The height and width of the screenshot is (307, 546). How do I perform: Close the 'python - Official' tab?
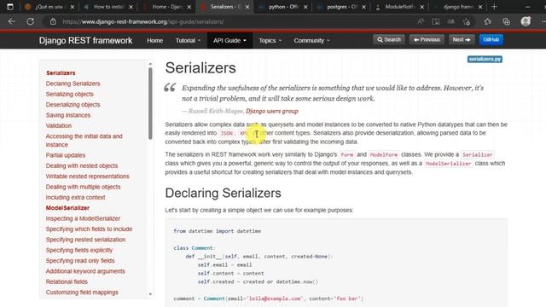point(305,7)
